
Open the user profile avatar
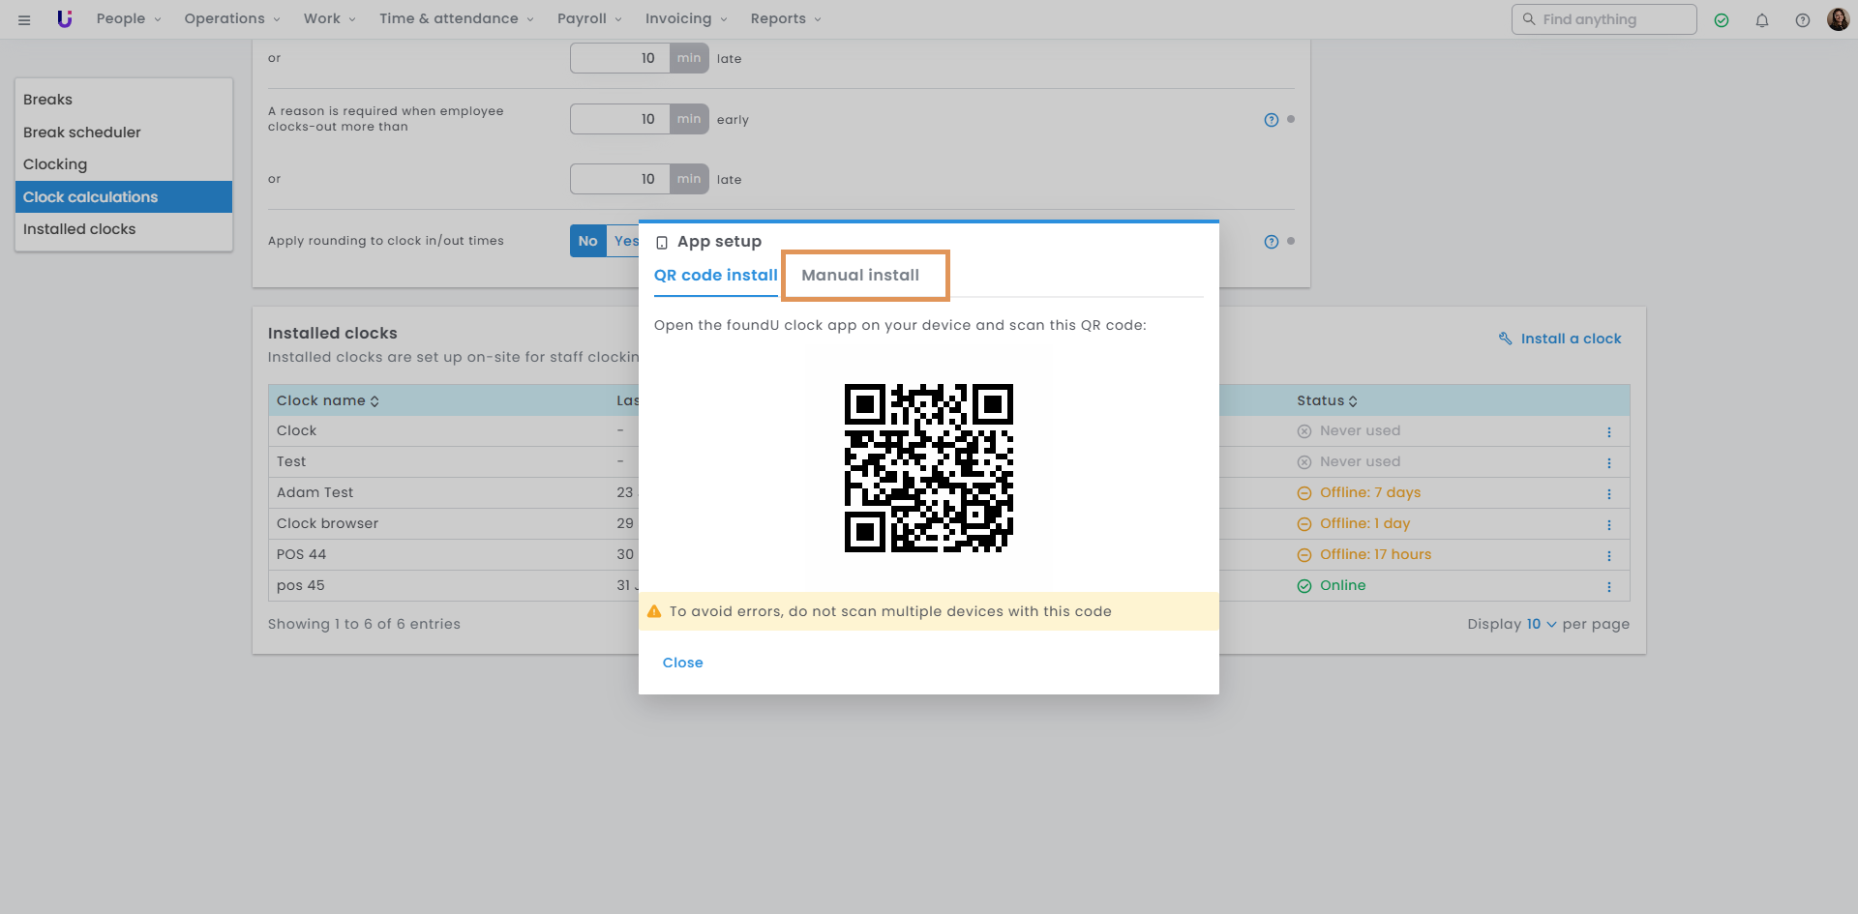tap(1838, 19)
